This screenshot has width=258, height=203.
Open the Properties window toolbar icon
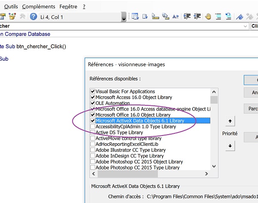(x=3, y=16)
